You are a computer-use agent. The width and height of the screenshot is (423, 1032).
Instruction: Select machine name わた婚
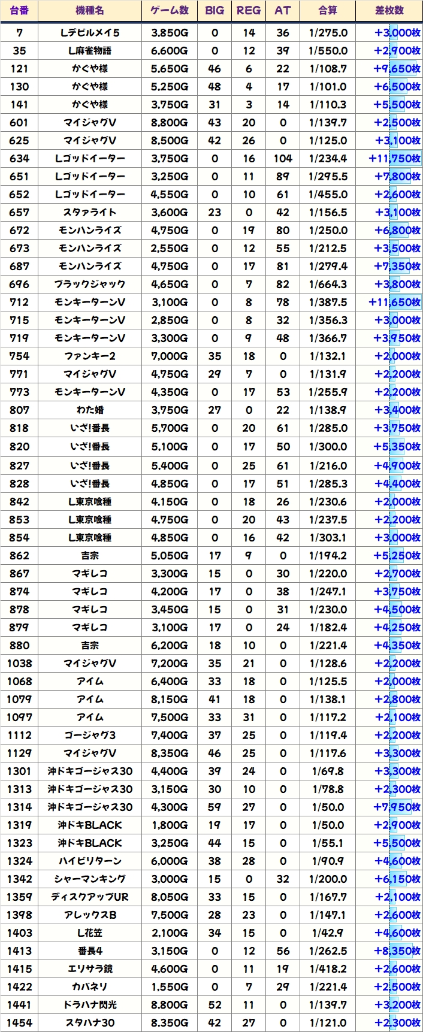coord(90,410)
